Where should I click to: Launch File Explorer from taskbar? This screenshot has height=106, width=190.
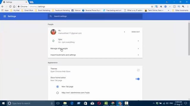[65, 103]
